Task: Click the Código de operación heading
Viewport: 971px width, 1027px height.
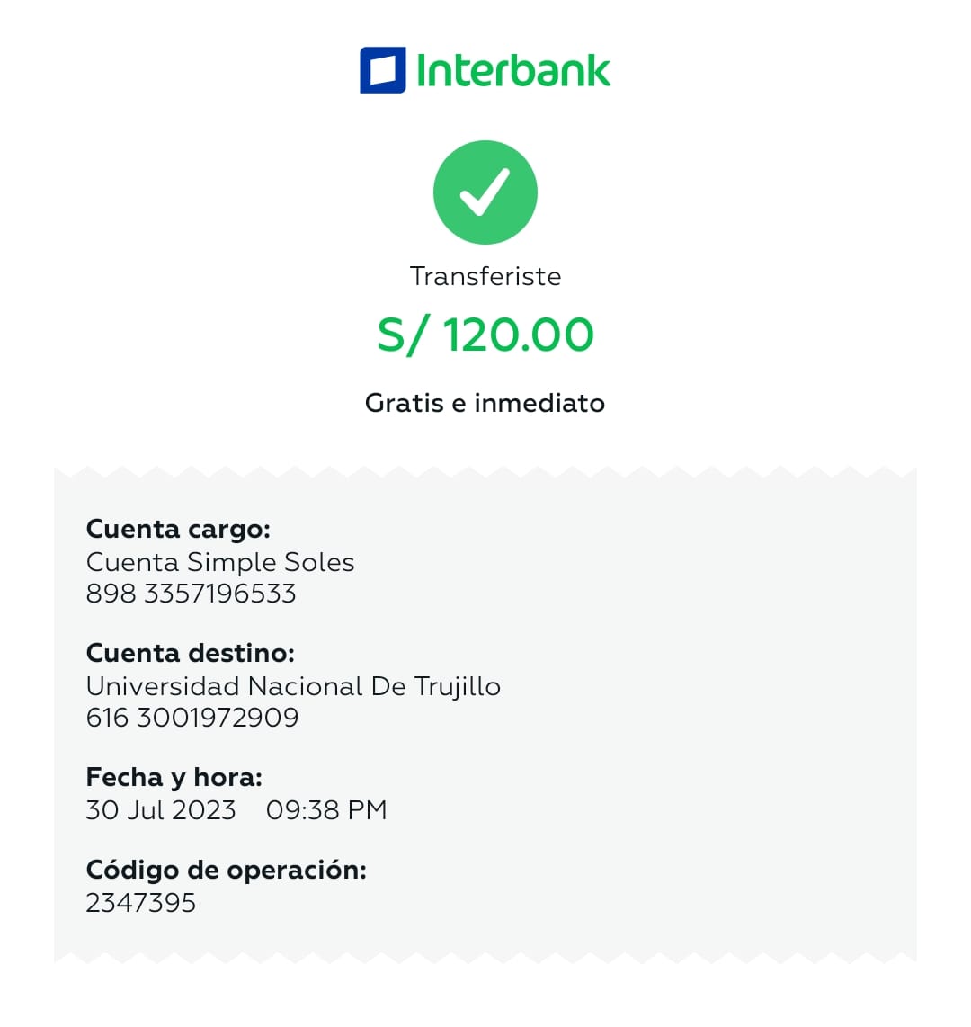Action: coord(226,870)
